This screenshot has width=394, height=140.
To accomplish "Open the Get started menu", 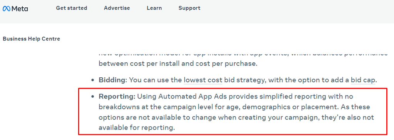I will click(x=71, y=8).
